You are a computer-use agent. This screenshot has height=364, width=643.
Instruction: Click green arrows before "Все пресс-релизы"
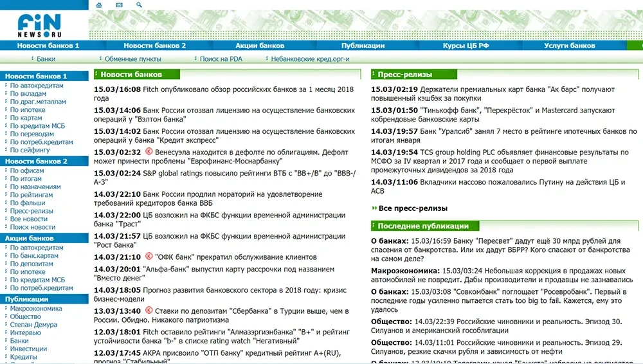(374, 208)
